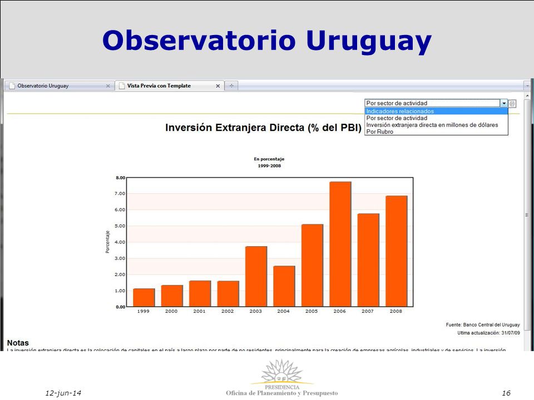
Task: Choose Por sector de actividad list option
Action: point(436,118)
